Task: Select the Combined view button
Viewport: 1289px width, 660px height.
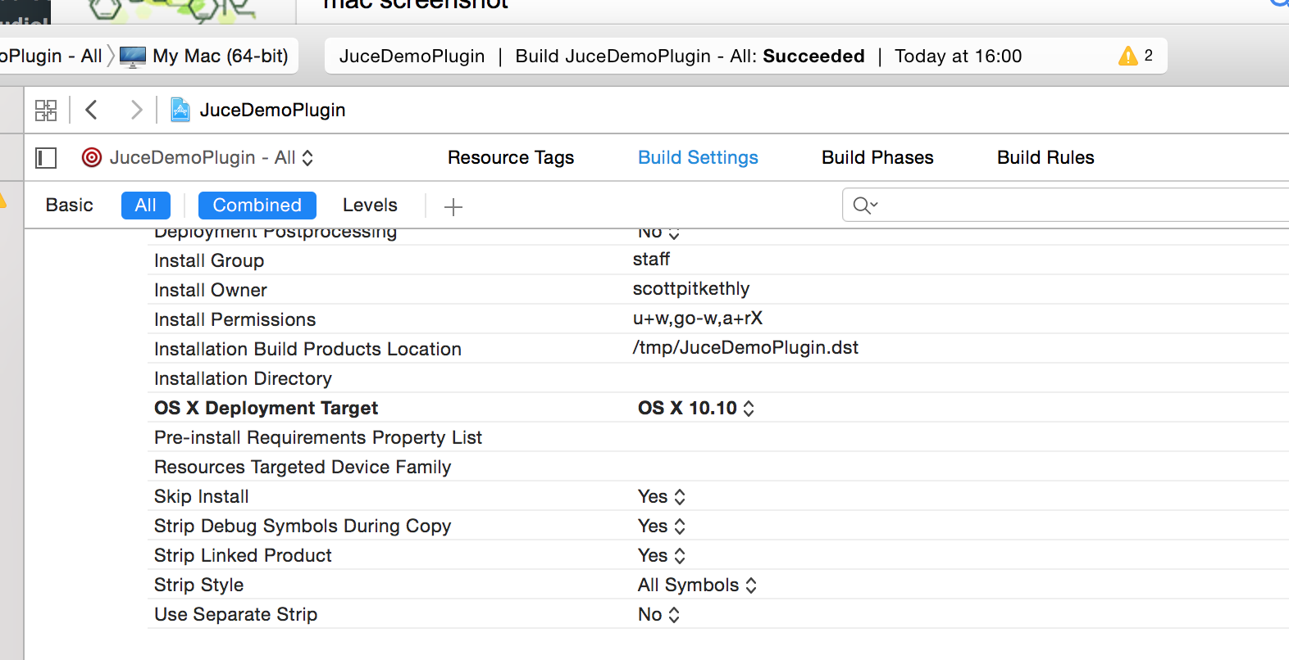Action: tap(257, 206)
